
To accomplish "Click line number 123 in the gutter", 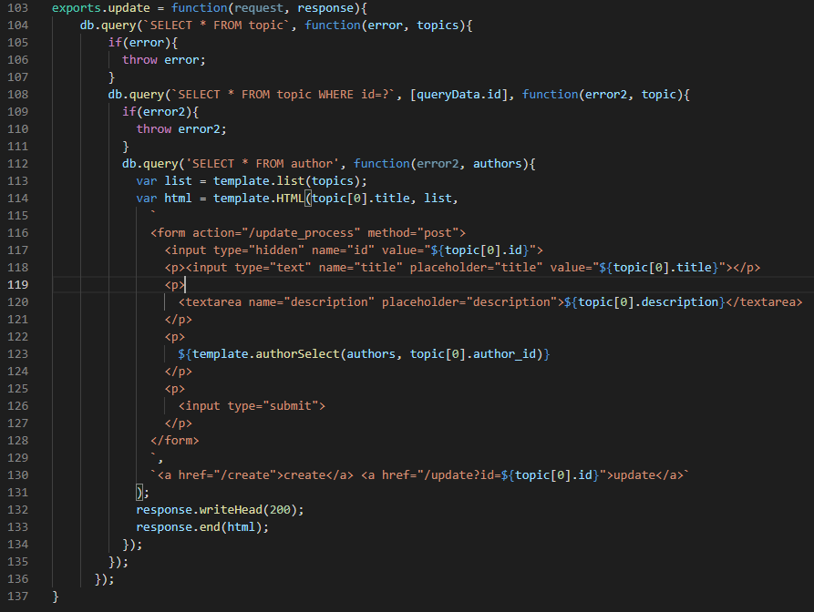I will point(17,353).
